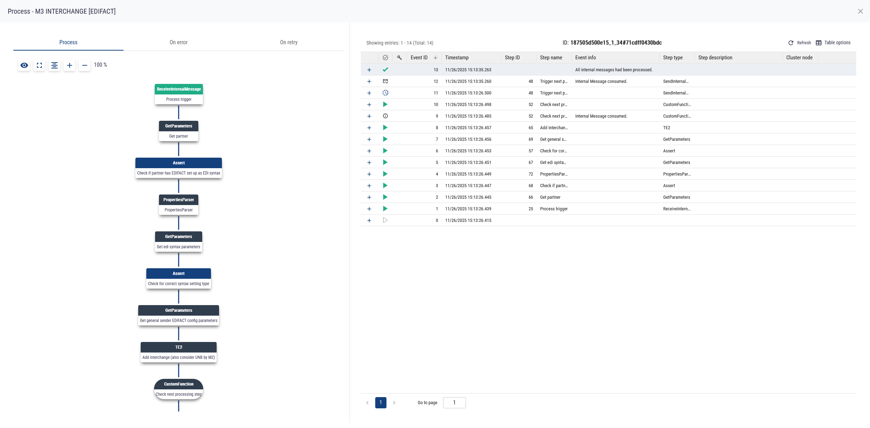Zoom out of the diagram using the minus icon
Screen dimensions: 870x428
coord(84,65)
